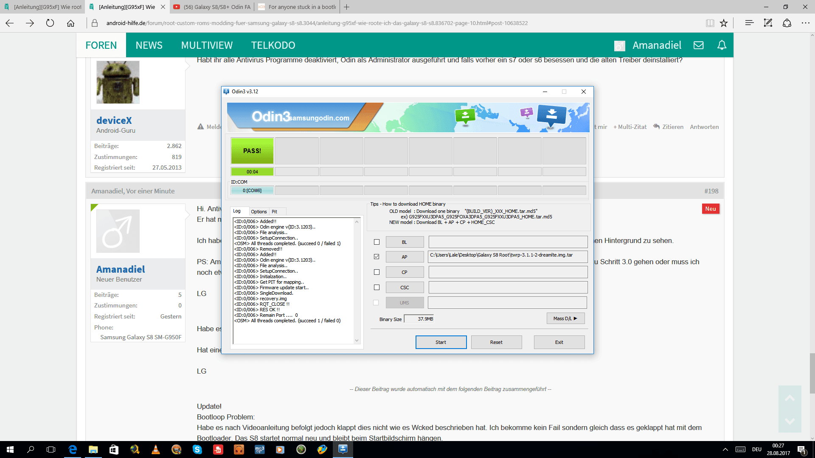Switch to Odin3 in the taskbar
Screen dimensions: 815x458
343,450
